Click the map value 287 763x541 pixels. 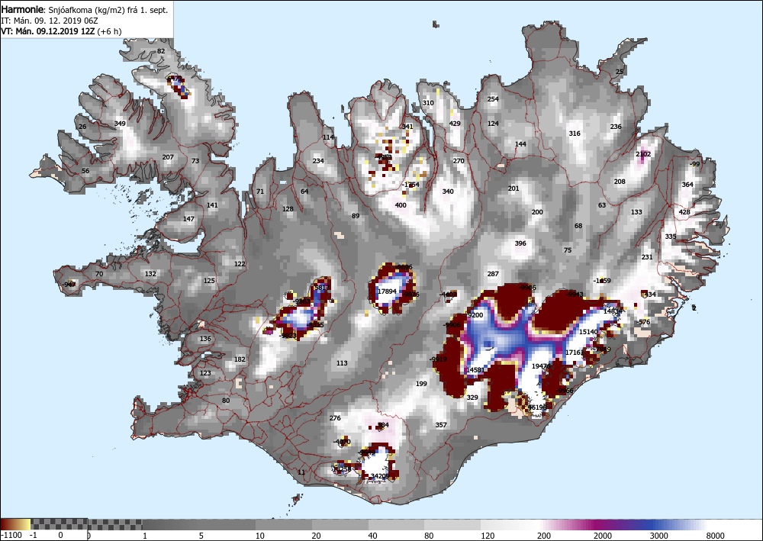coord(493,274)
